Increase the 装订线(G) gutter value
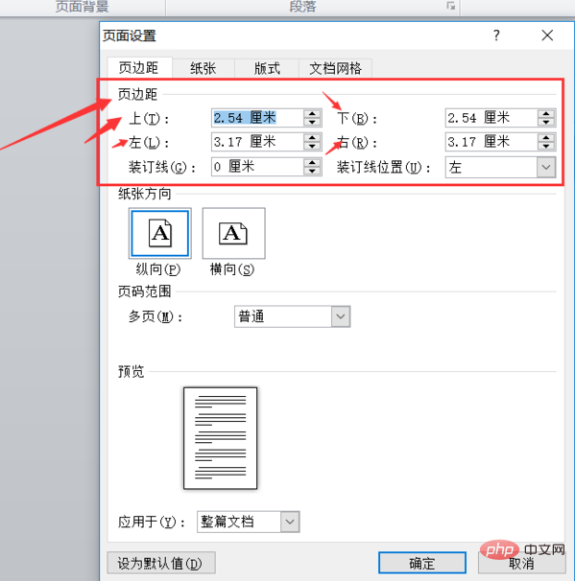This screenshot has height=581, width=575. [x=312, y=162]
